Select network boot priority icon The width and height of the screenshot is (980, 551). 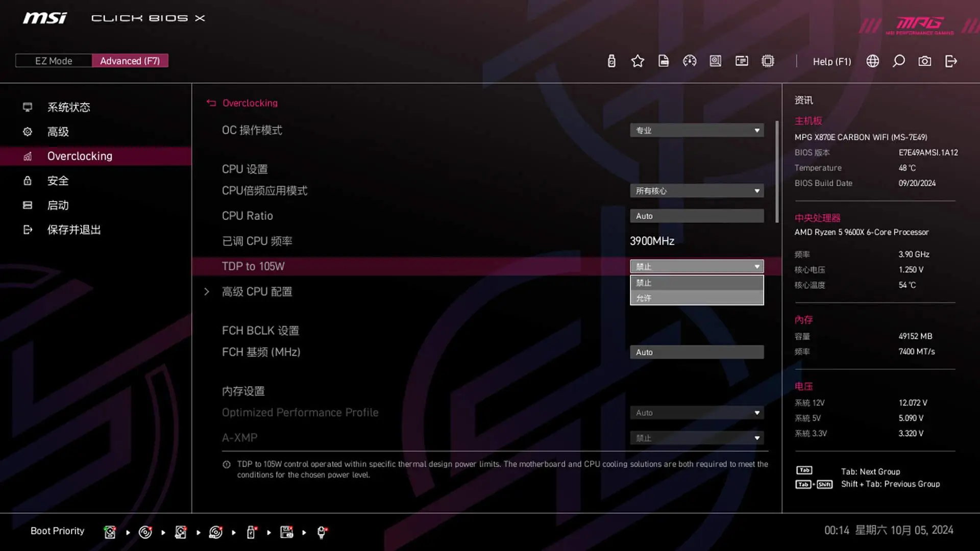(x=322, y=532)
